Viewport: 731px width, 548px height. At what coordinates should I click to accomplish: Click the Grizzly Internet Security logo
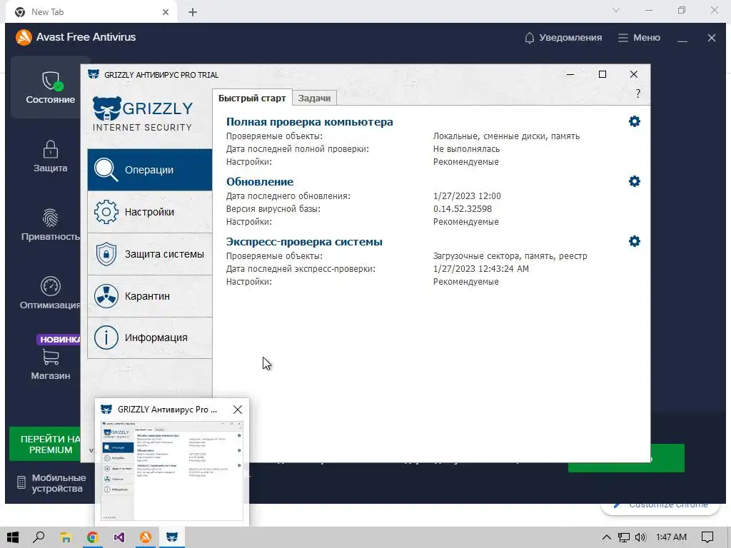(142, 114)
